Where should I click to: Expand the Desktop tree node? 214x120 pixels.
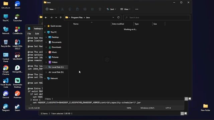(46, 37)
